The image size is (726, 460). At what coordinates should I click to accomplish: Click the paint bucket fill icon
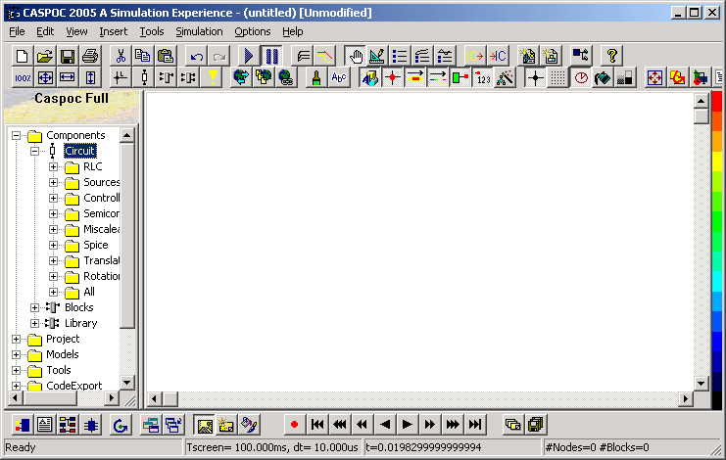click(603, 77)
